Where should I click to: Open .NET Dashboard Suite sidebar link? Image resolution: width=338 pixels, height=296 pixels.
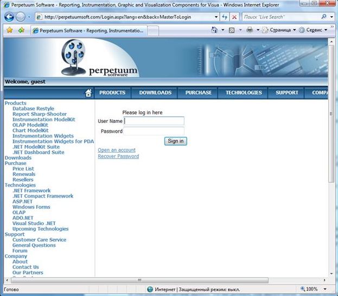click(38, 153)
